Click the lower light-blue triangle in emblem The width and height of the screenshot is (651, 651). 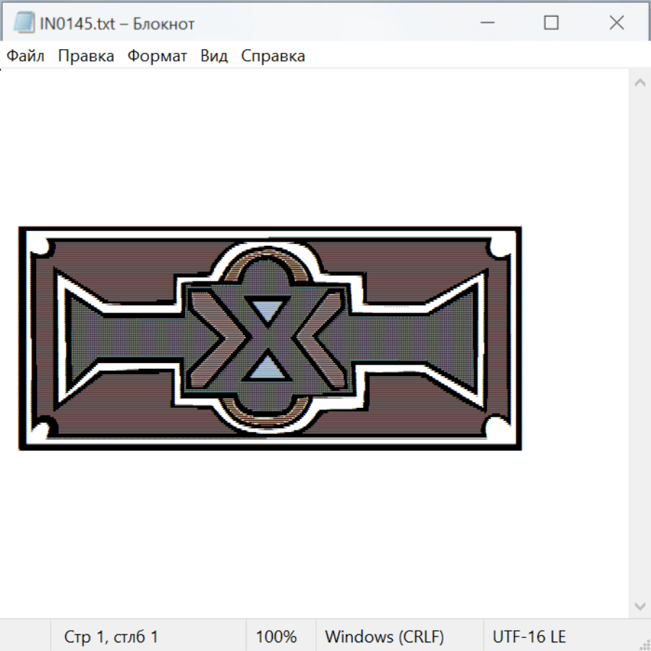tap(265, 368)
